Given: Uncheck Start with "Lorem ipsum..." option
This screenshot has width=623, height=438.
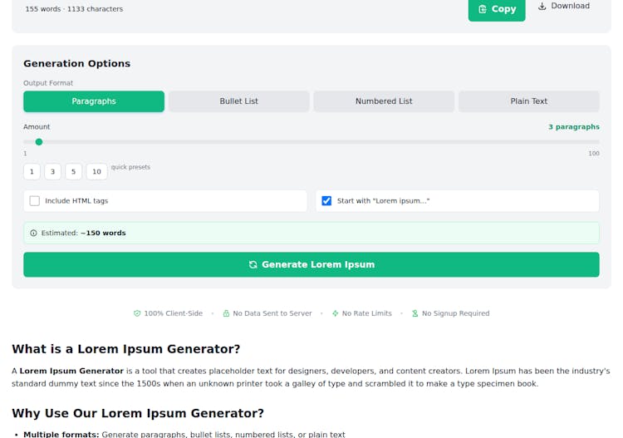Looking at the screenshot, I should (x=326, y=201).
